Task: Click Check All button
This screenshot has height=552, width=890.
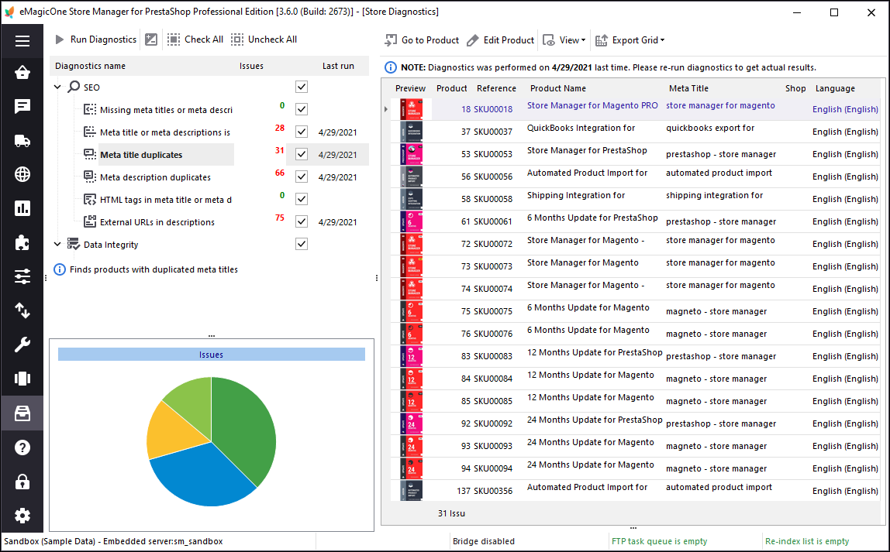Action: point(195,39)
